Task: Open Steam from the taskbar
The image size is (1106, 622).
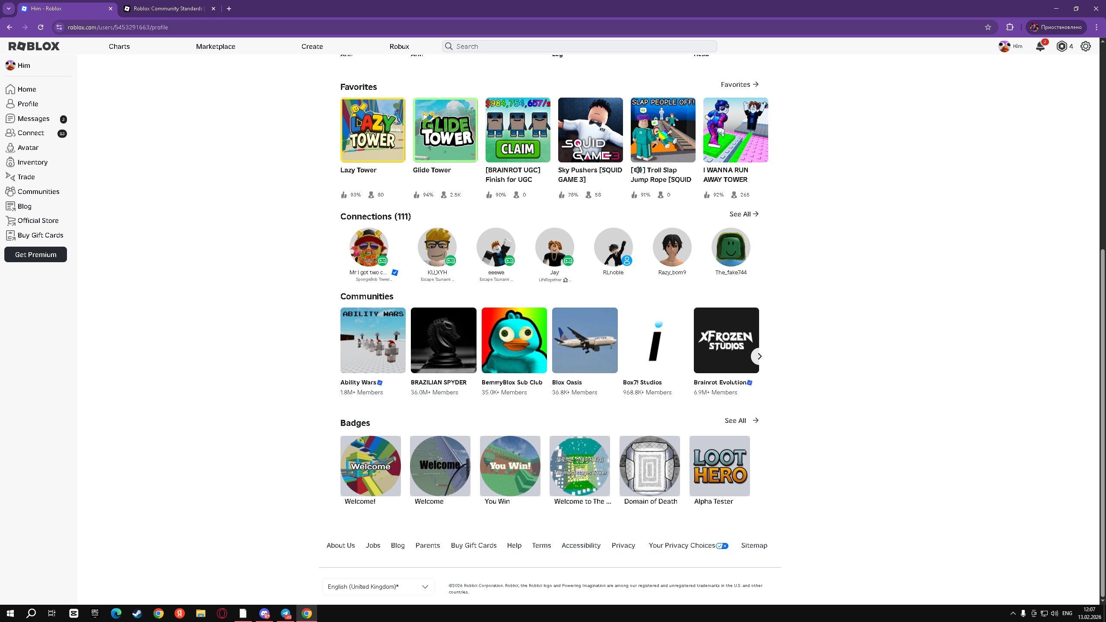Action: pyautogui.click(x=137, y=613)
